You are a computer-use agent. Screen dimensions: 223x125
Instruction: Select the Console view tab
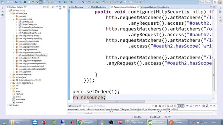(x=75, y=106)
